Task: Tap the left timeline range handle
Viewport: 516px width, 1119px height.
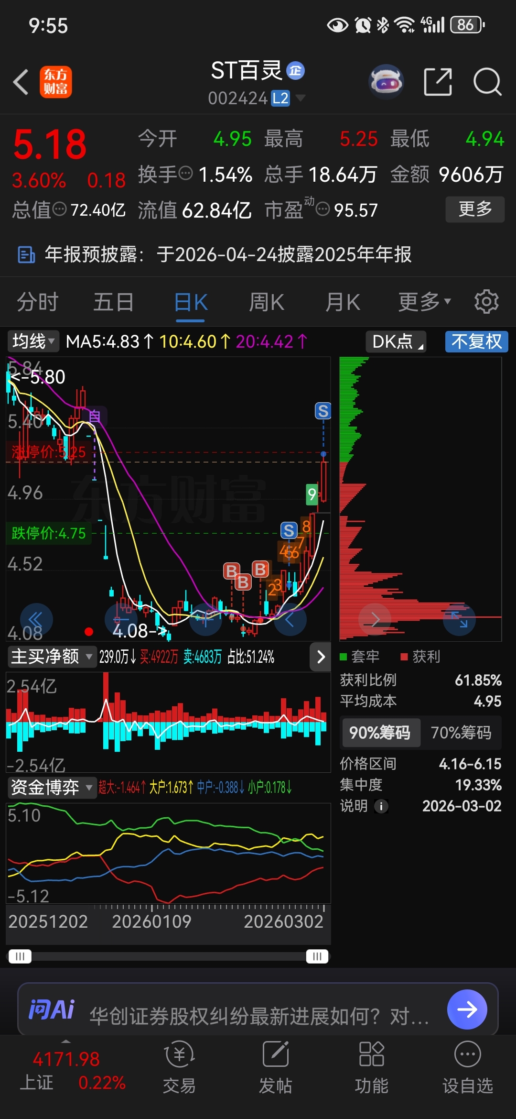Action: click(x=20, y=956)
